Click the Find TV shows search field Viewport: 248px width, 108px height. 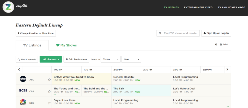point(180,33)
